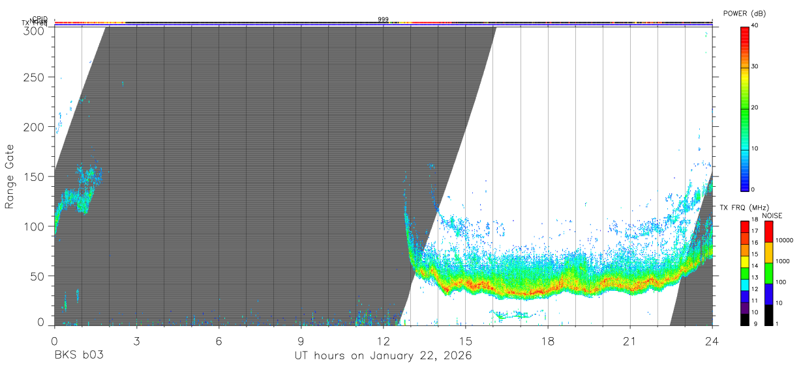This screenshot has width=801, height=369.
Task: Click the 1000 noise scale label
Action: coord(782,261)
